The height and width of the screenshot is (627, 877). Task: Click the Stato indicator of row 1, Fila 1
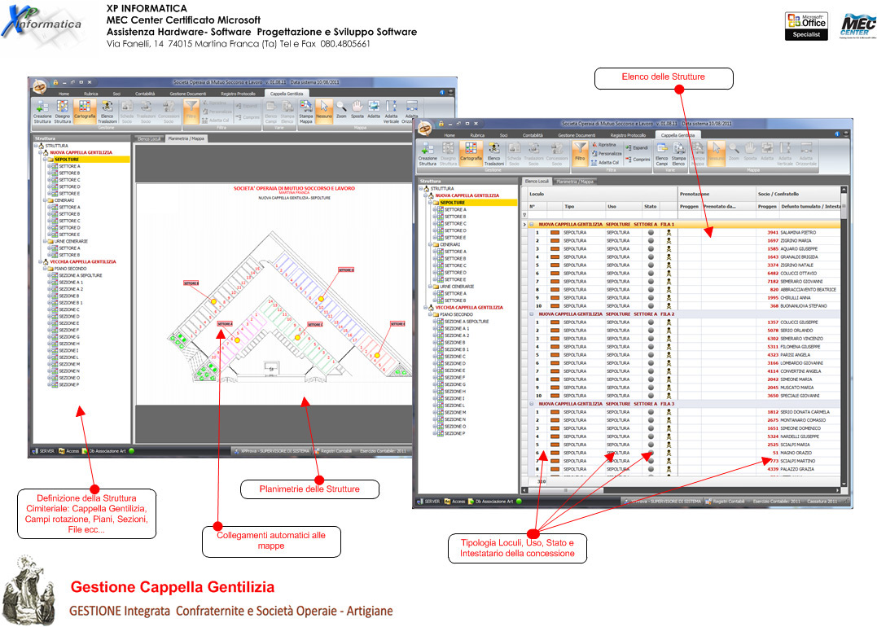pos(651,233)
